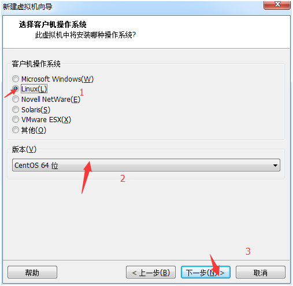Proceed with the 下一步(N) button
The width and height of the screenshot is (293, 286).
pos(206,272)
